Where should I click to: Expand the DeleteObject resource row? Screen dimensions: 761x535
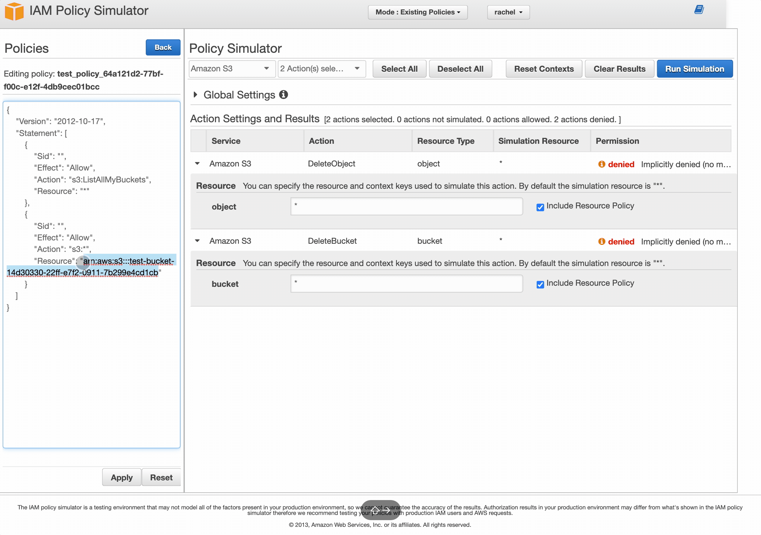click(198, 163)
